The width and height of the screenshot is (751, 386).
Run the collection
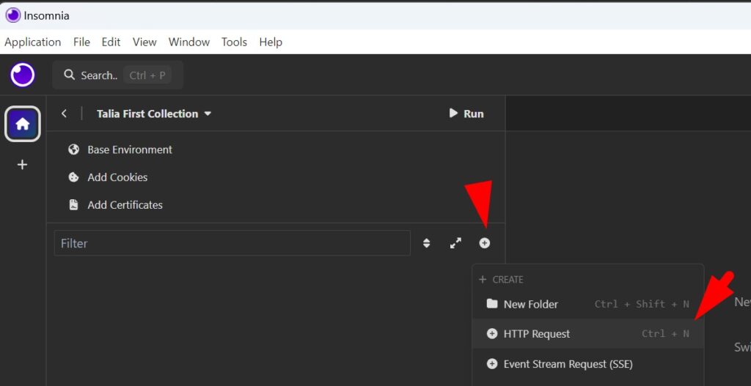(466, 114)
